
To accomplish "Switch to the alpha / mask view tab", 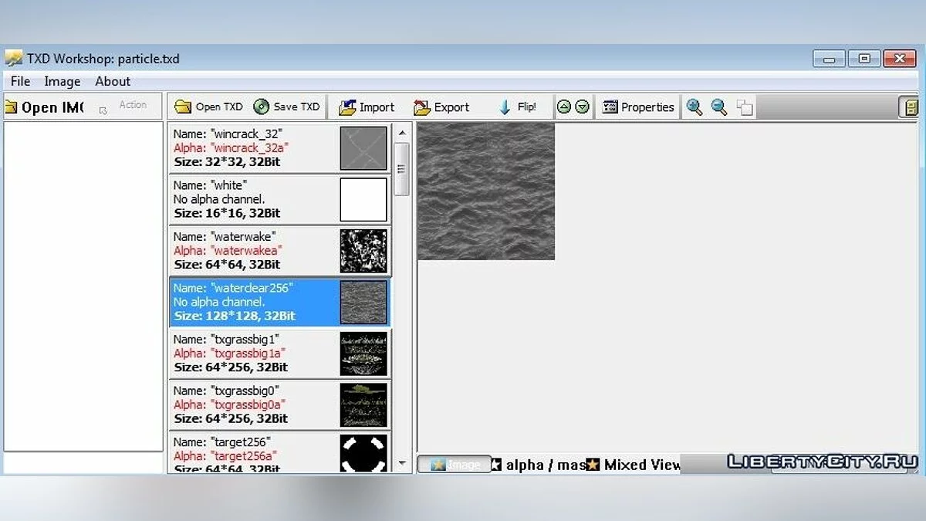I will pyautogui.click(x=539, y=465).
